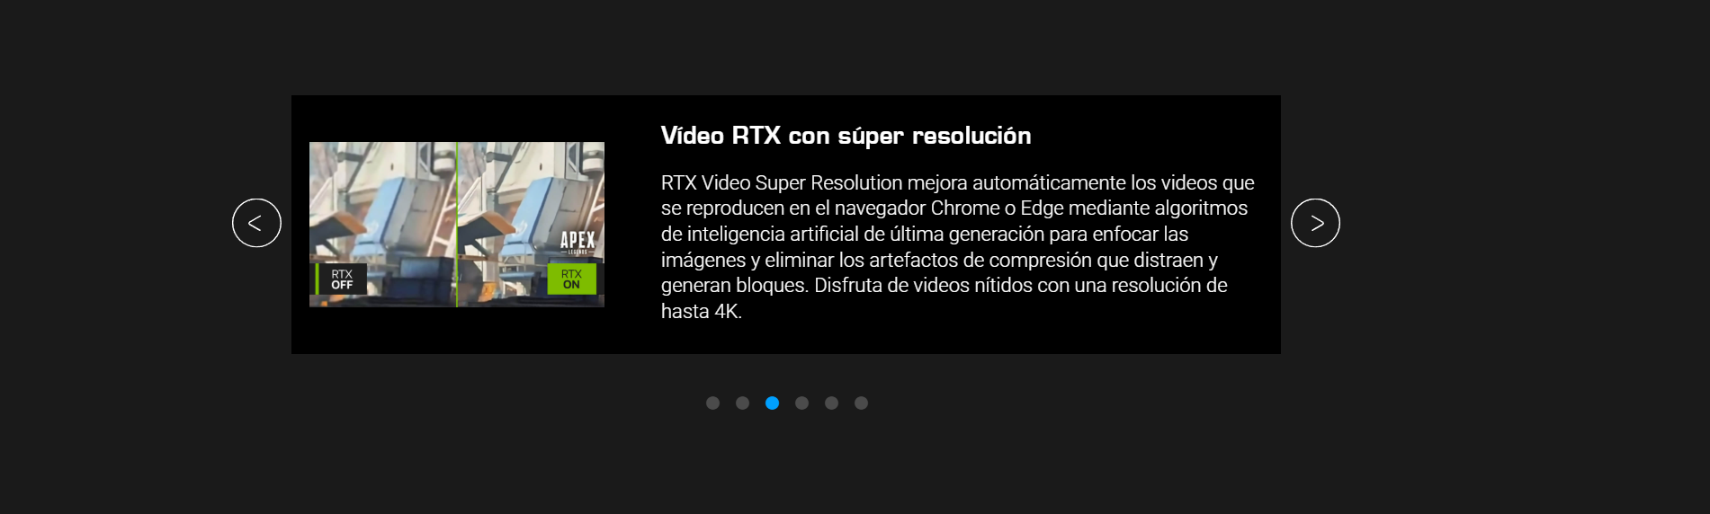Open the RTX comparison video thumbnail
This screenshot has width=1710, height=514.
pyautogui.click(x=457, y=225)
